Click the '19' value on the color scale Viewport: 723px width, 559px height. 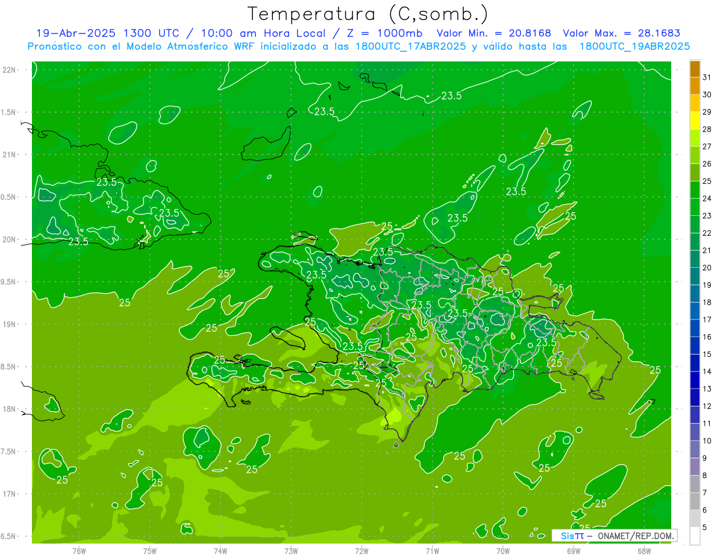[707, 285]
